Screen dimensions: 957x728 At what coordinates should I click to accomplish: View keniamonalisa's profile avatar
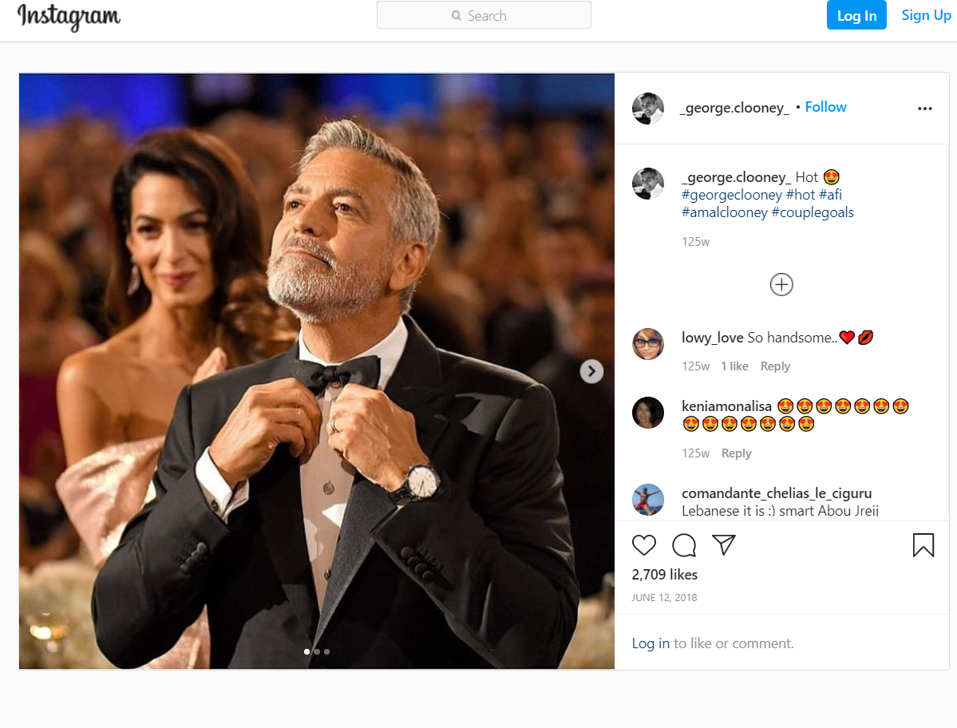point(648,413)
